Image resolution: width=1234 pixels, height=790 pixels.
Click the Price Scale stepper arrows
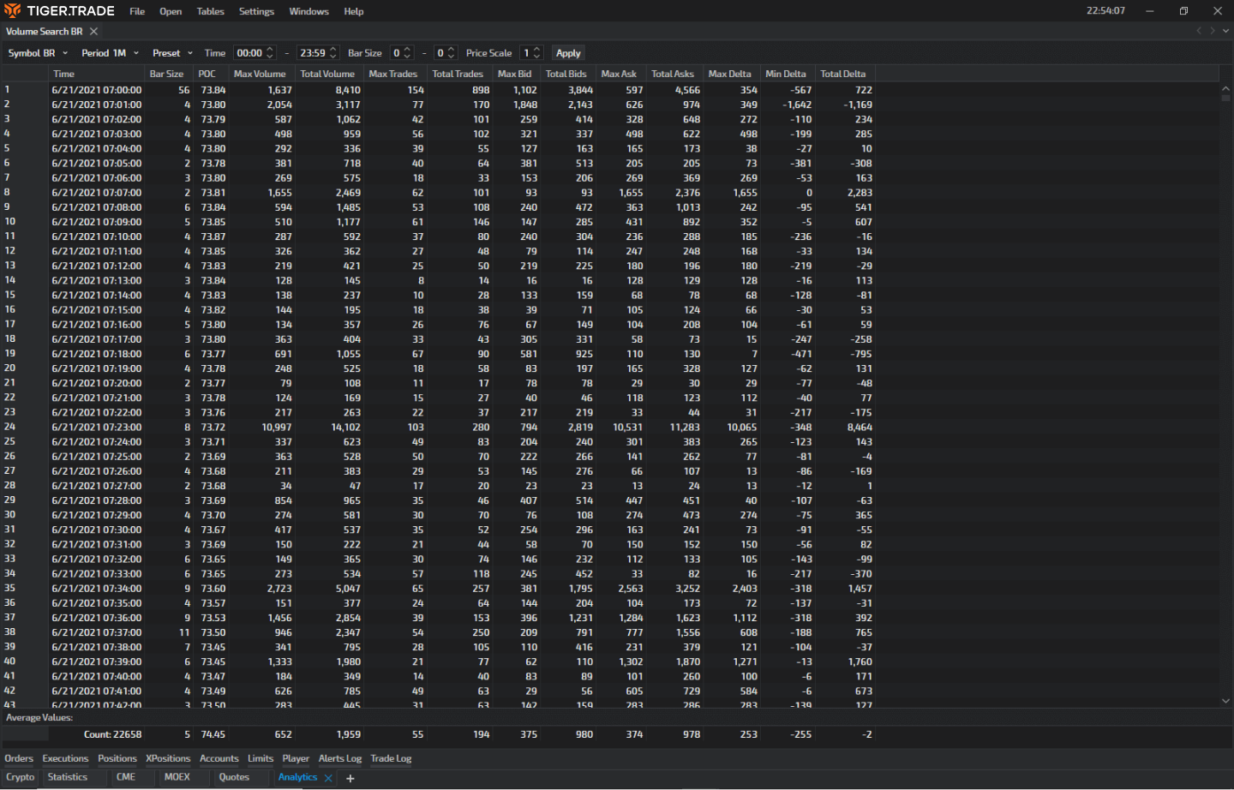point(537,53)
